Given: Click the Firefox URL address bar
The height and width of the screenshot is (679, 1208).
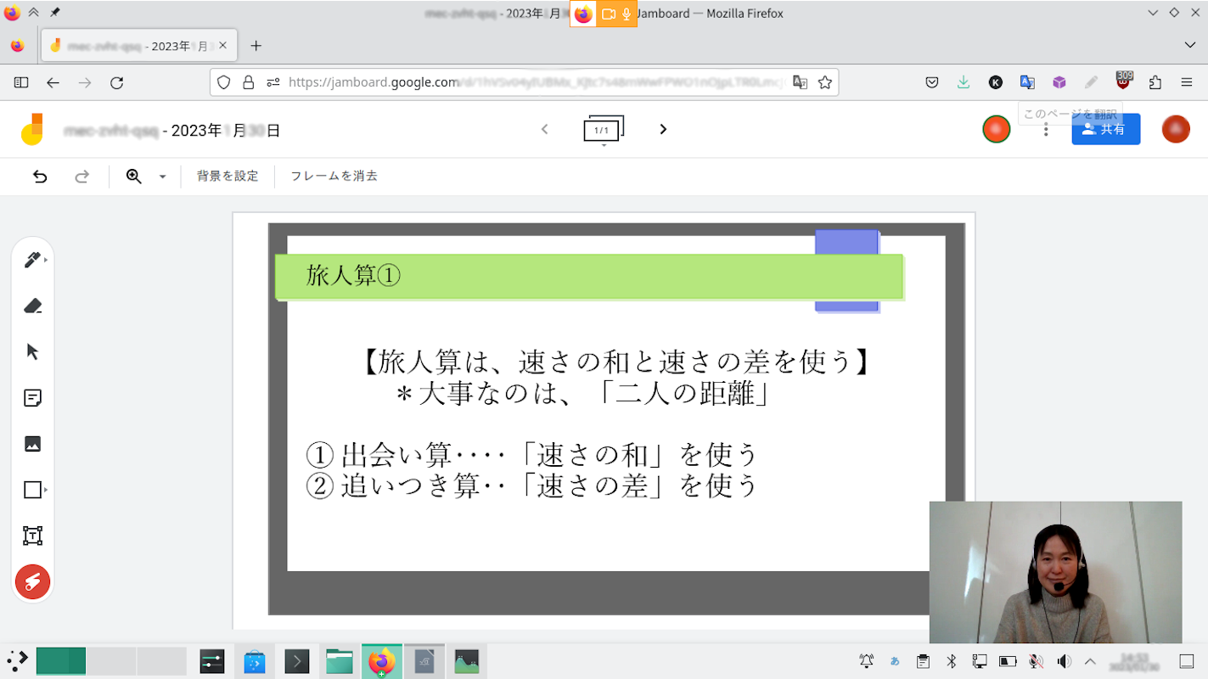Looking at the screenshot, I should point(535,82).
